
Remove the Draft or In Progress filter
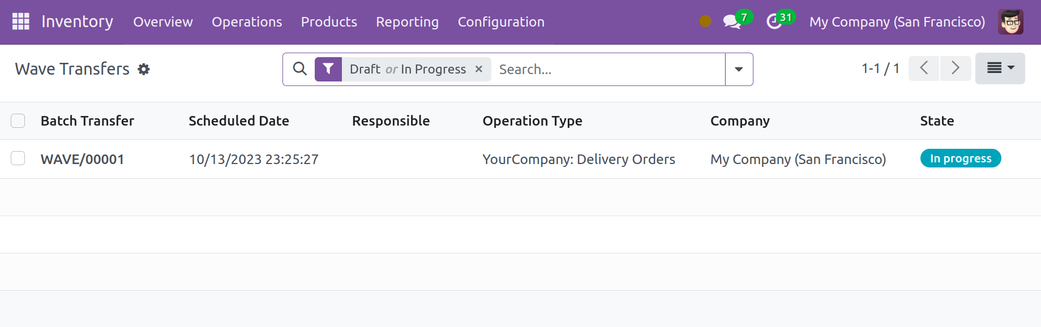point(479,69)
